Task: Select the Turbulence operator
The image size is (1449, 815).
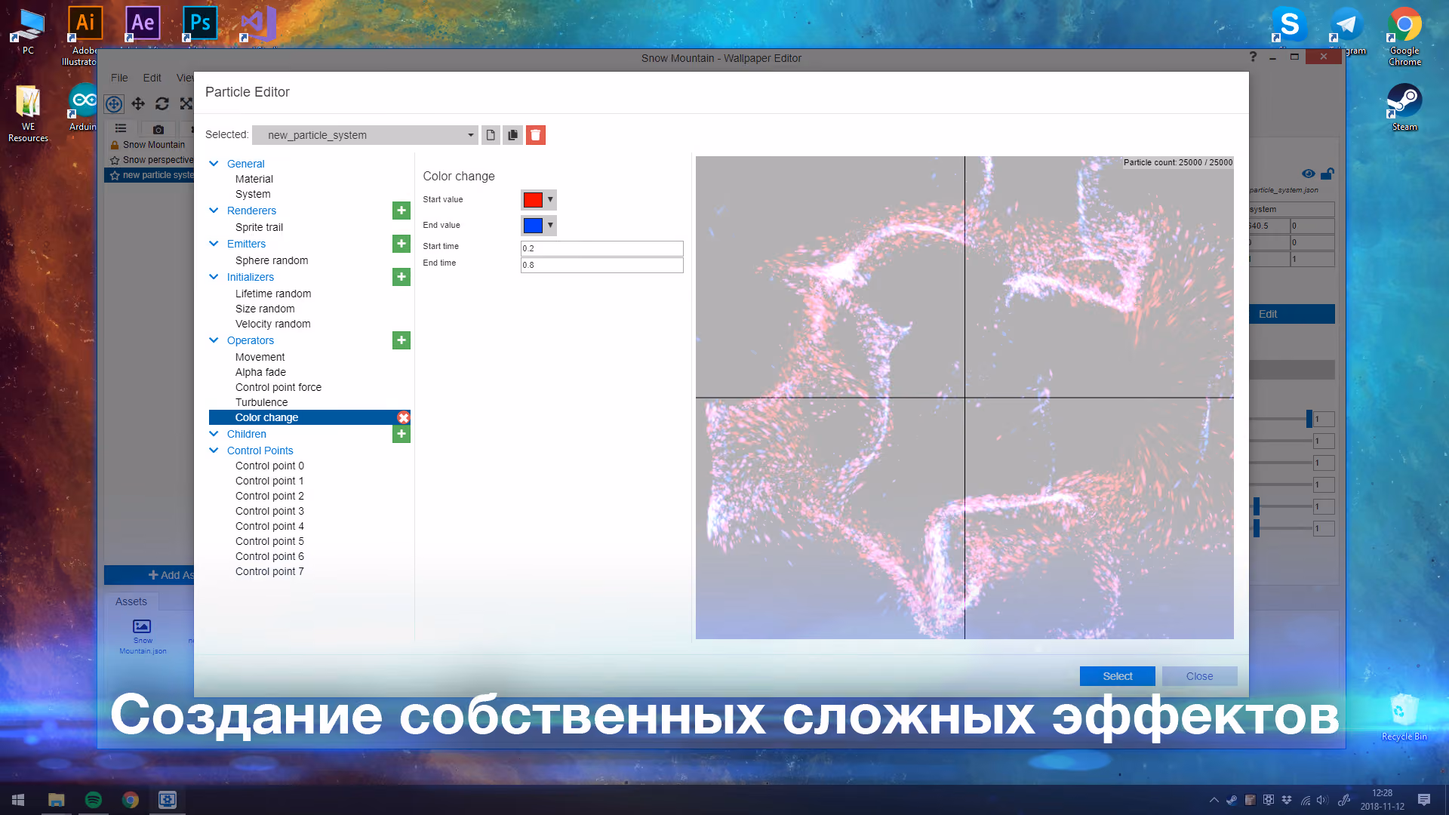Action: [261, 402]
